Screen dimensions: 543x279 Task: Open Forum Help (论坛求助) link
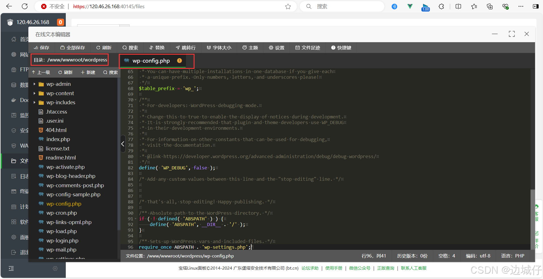click(310, 268)
